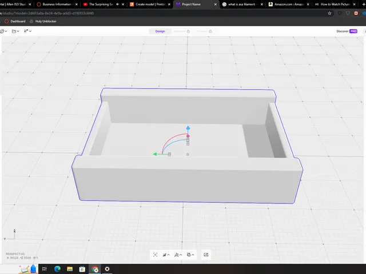This screenshot has width=366, height=274.
Task: Click the image render button in bottom toolbar
Action: pos(206,255)
